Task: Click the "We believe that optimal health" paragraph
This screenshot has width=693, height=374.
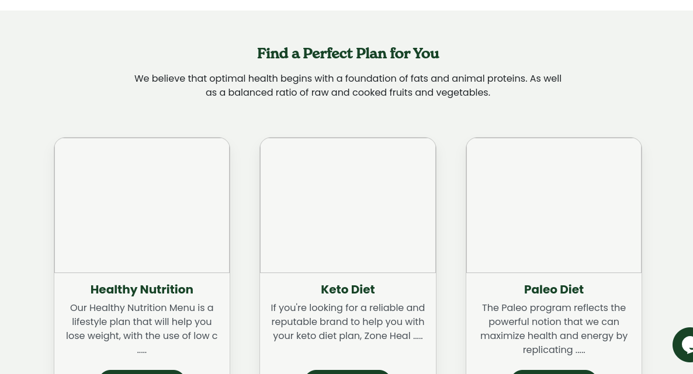Action: [x=348, y=85]
